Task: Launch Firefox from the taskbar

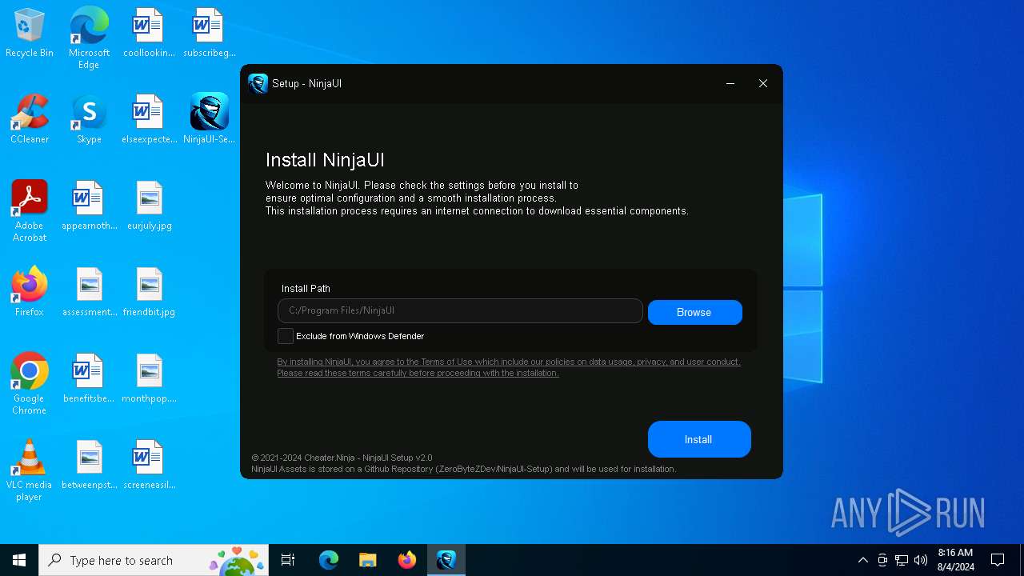Action: 407,560
